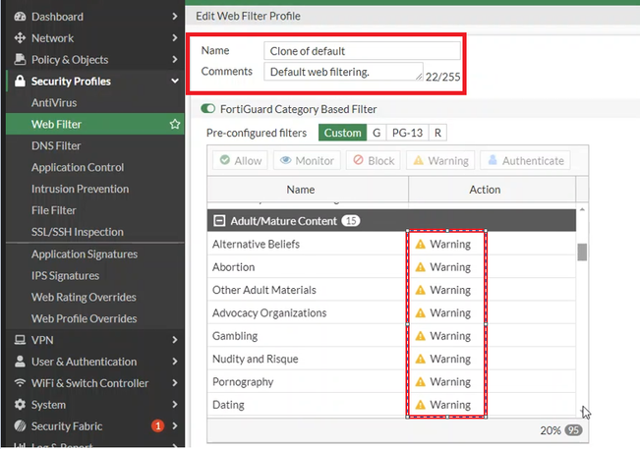Click the Comments text area
Screen dimensions: 640x449
click(343, 72)
